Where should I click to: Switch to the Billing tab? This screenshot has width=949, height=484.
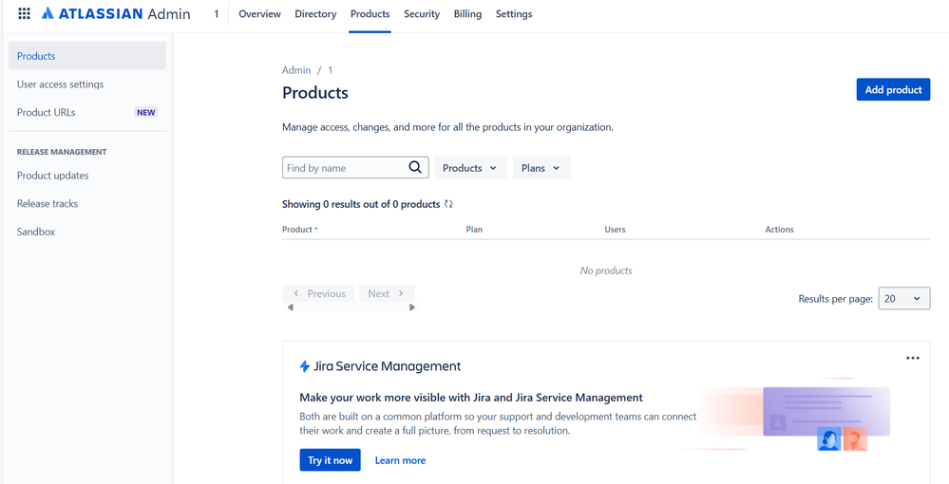(467, 14)
